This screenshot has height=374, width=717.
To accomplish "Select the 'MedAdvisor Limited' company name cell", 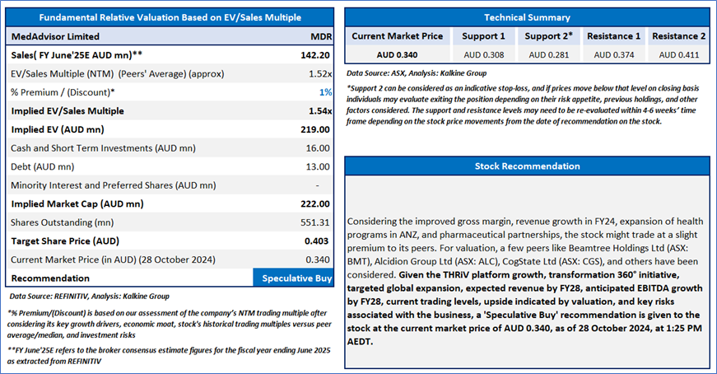I will [55, 36].
